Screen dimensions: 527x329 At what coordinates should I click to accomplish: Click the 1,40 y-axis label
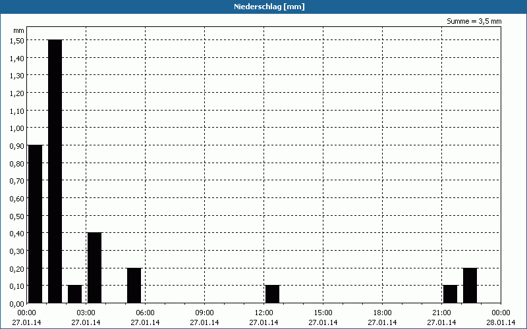tap(17, 58)
